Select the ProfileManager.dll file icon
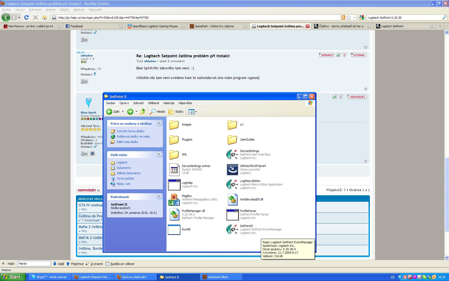The width and height of the screenshot is (449, 281). (174, 214)
